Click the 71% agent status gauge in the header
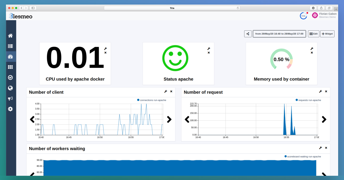This screenshot has height=180, width=344. point(303,16)
